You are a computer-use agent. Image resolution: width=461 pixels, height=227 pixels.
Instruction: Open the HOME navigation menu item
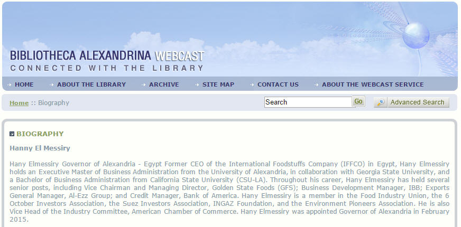click(24, 84)
